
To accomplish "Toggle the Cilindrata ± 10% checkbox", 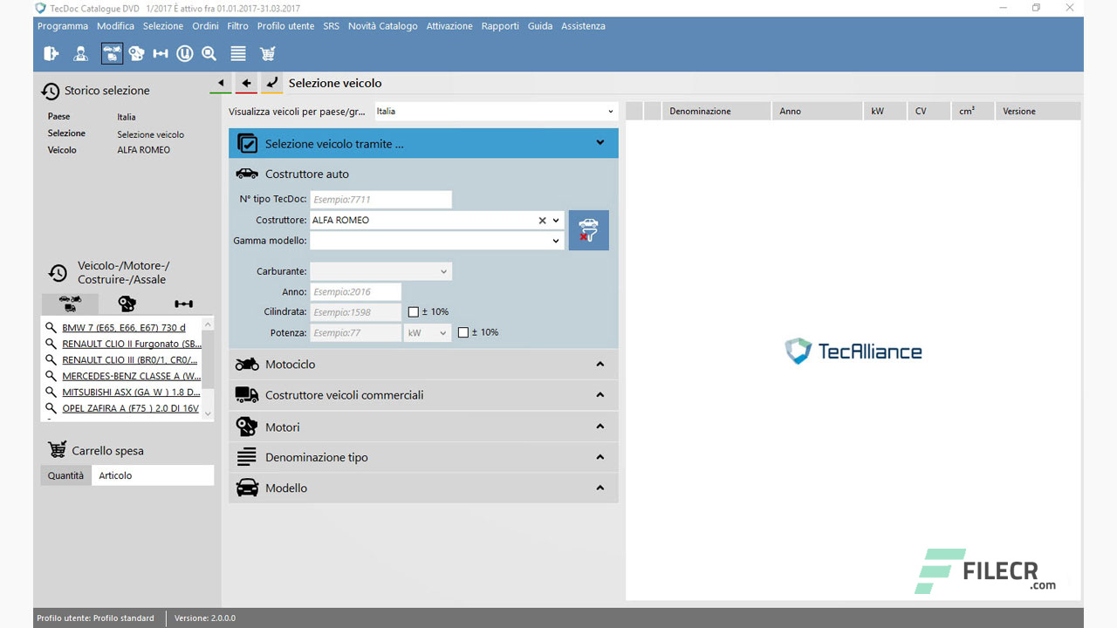I will [x=414, y=312].
